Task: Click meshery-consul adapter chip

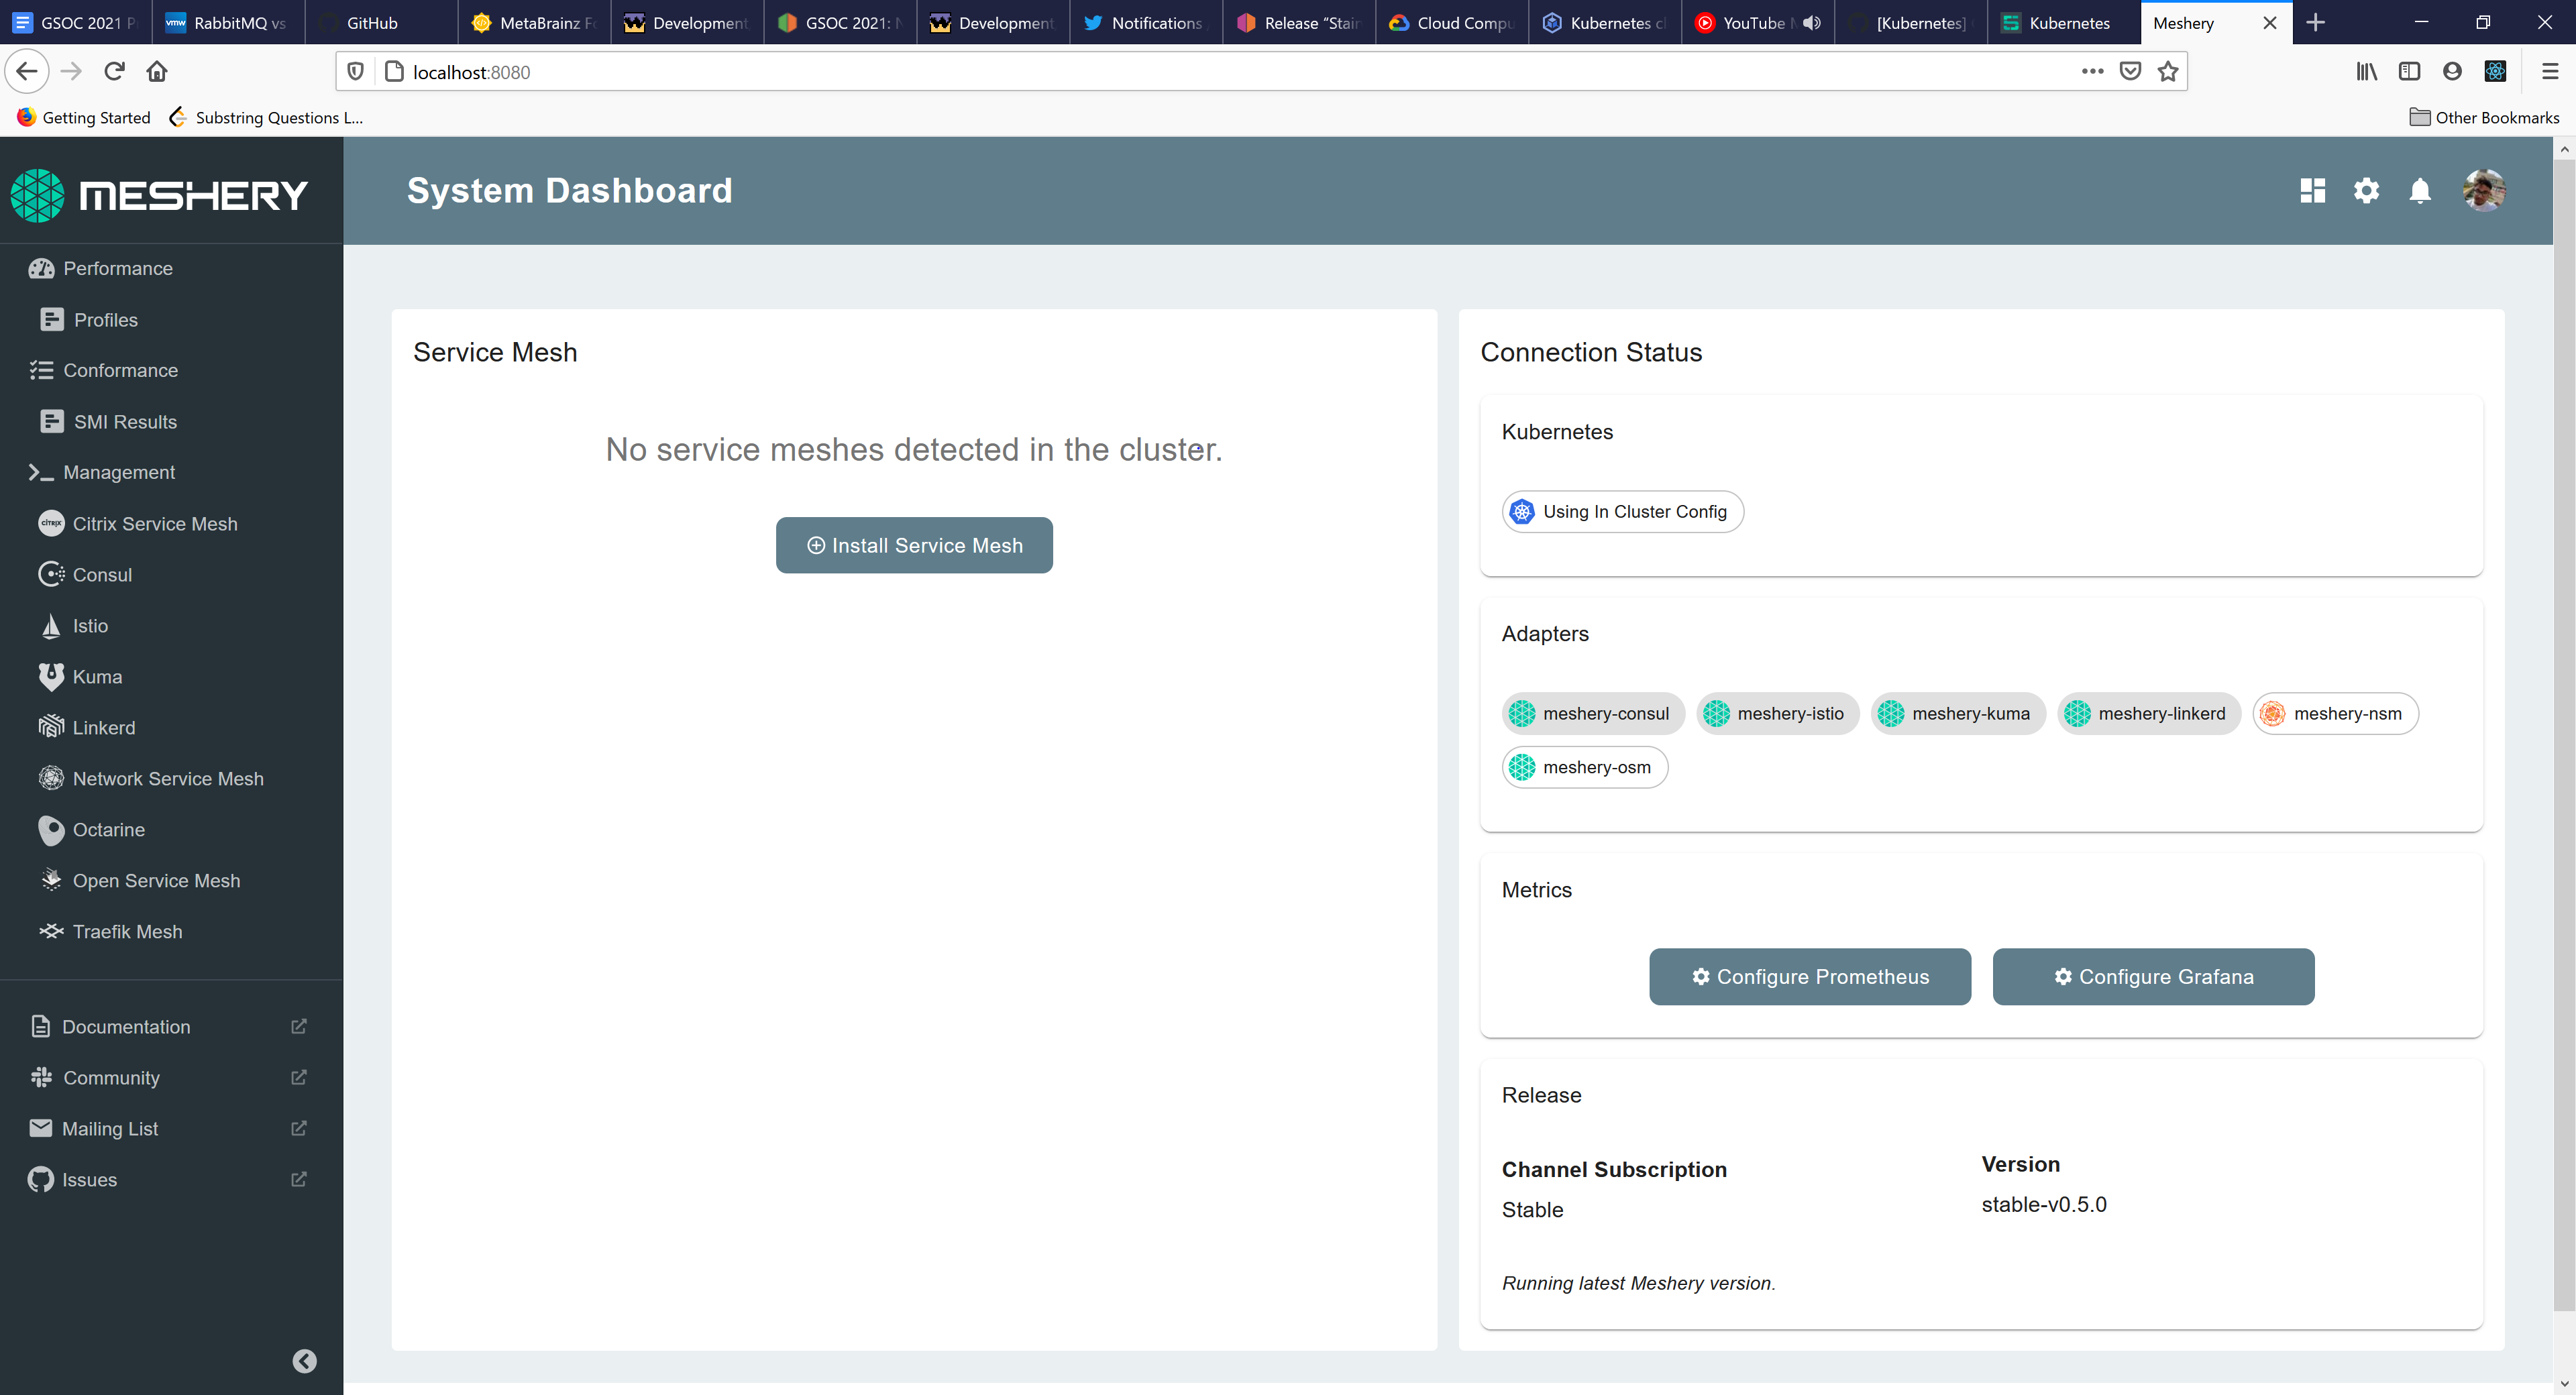Action: tap(1593, 713)
